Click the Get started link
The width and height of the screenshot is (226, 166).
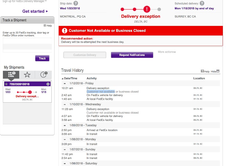[x=35, y=11]
